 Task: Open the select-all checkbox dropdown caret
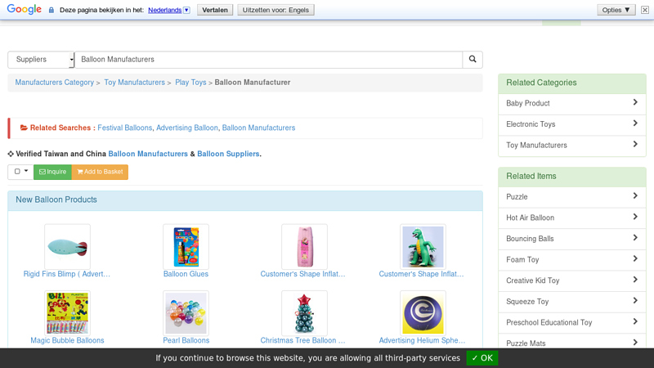click(26, 171)
